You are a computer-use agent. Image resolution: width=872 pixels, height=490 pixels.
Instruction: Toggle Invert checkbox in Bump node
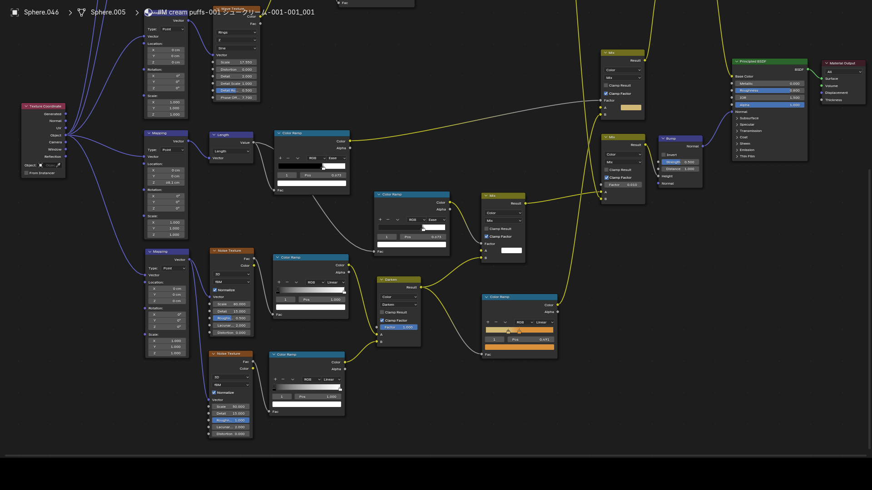[664, 155]
